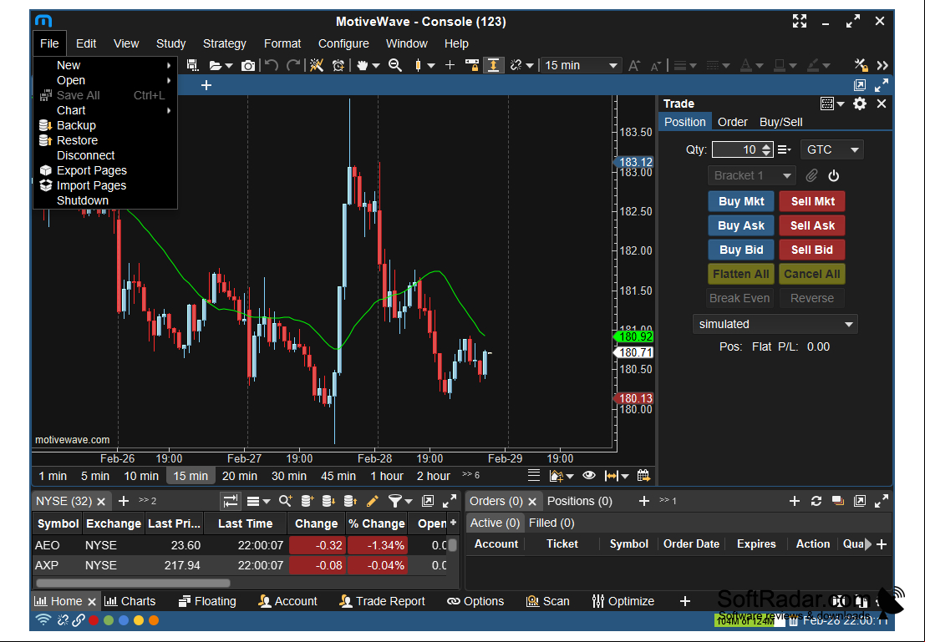Viewport: 925px width, 642px height.
Task: Open the Trade Report page tab
Action: 382,601
